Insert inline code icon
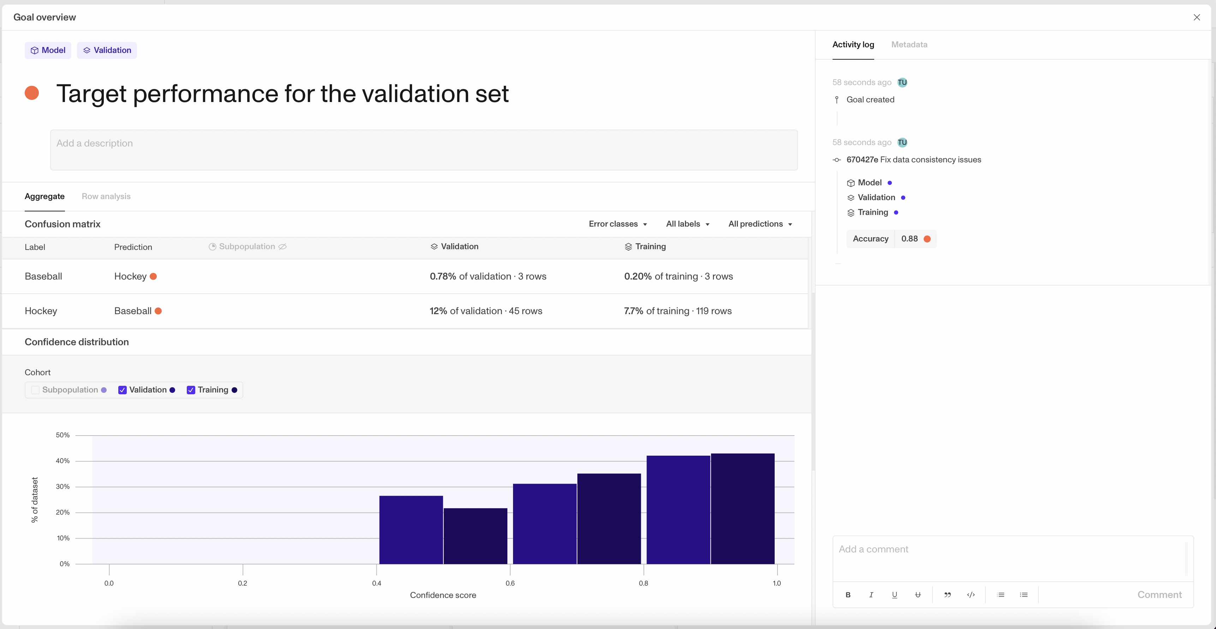1216x629 pixels. (x=971, y=594)
